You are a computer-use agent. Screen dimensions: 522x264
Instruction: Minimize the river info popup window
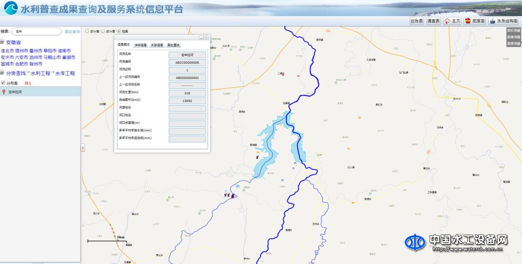coord(201,37)
